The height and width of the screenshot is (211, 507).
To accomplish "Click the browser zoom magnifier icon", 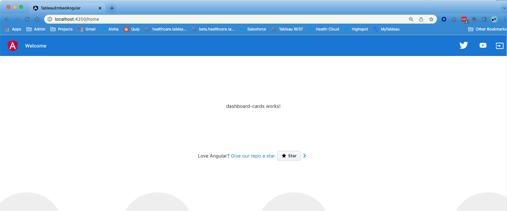I will [411, 19].
